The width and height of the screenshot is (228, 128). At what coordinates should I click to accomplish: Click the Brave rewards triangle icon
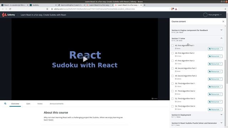click(x=176, y=9)
